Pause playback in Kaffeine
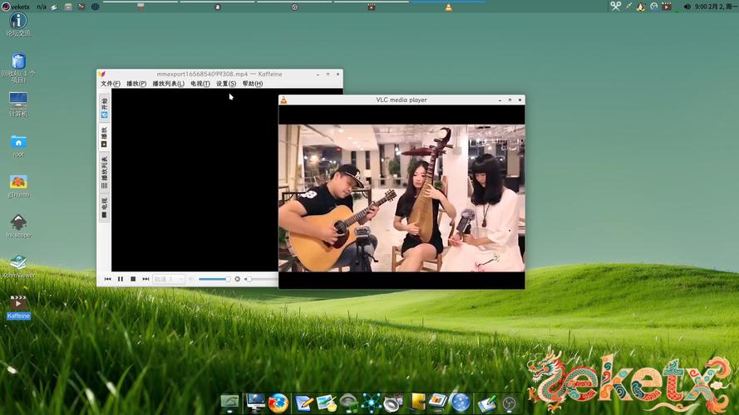 click(121, 279)
